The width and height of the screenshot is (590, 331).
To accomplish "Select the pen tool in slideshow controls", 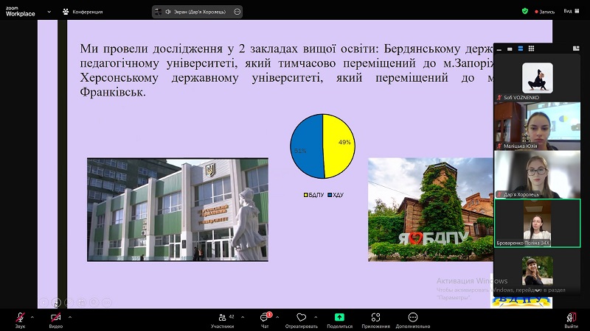I will tap(69, 302).
